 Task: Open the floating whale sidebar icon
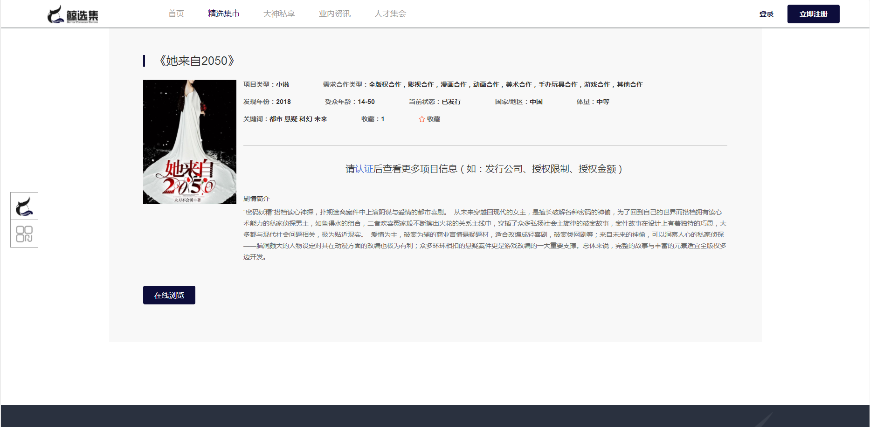pos(24,206)
